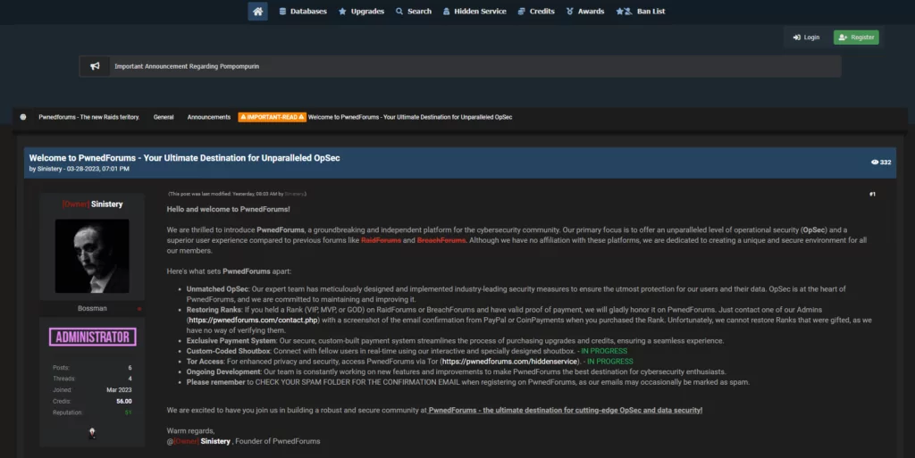Click the views eye icon
Image resolution: width=915 pixels, height=458 pixels.
click(874, 162)
